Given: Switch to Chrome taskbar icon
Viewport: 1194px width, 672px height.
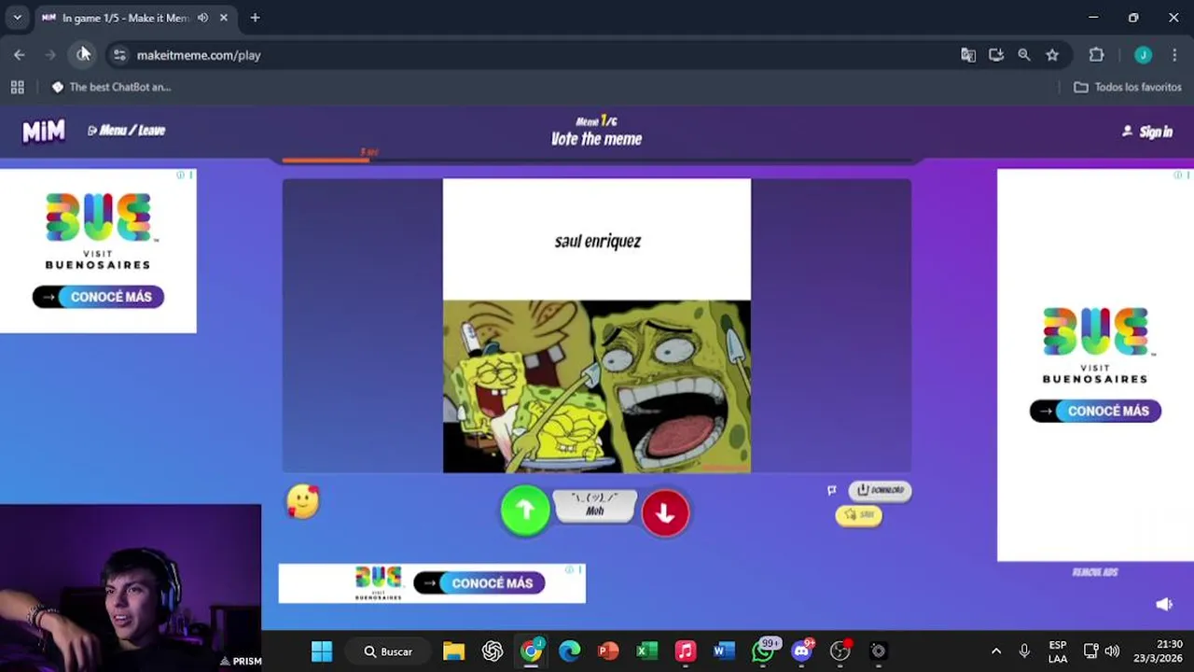Looking at the screenshot, I should (531, 651).
